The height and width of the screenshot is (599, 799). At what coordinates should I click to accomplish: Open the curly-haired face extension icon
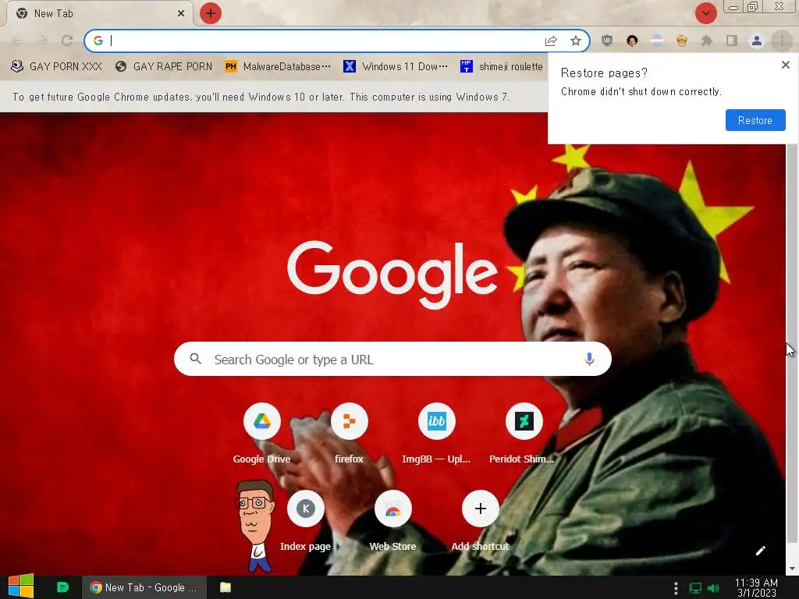[x=632, y=41]
